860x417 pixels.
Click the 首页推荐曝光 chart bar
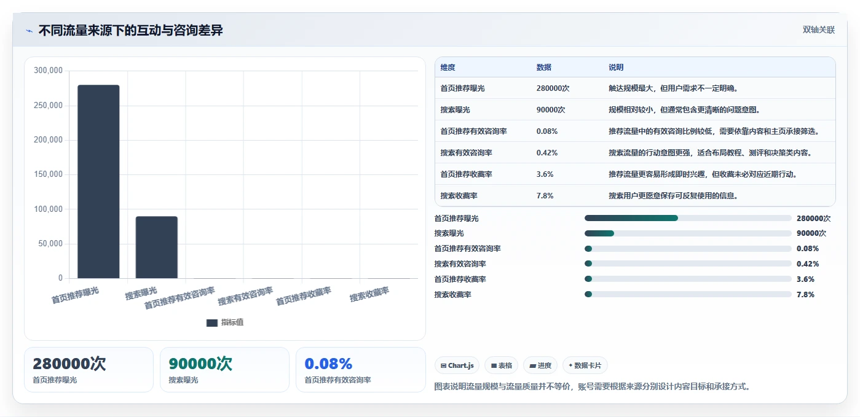98,182
